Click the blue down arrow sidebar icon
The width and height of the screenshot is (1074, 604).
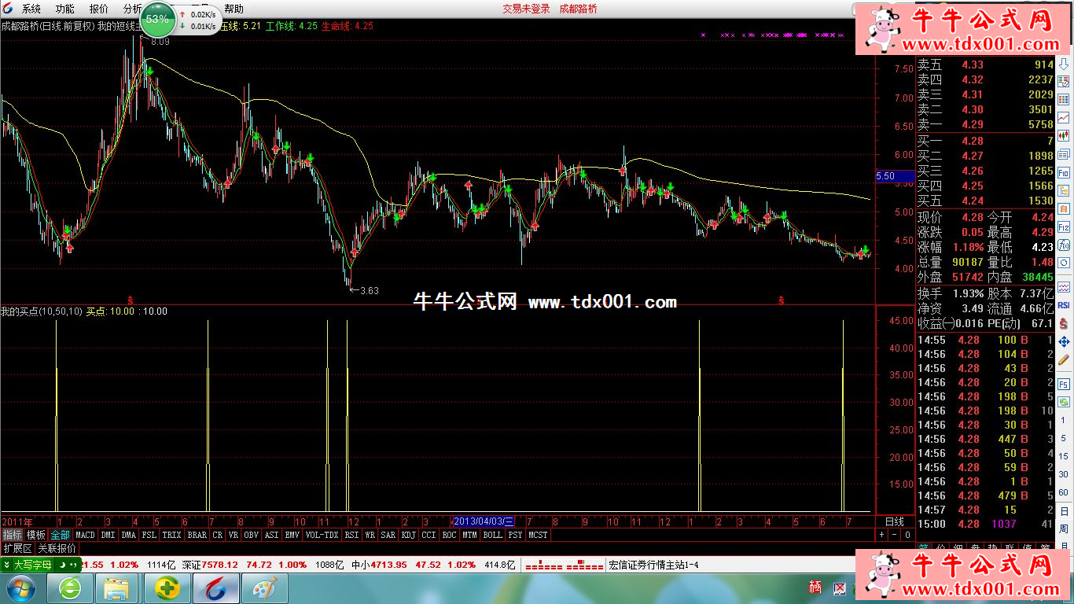(x=1064, y=64)
